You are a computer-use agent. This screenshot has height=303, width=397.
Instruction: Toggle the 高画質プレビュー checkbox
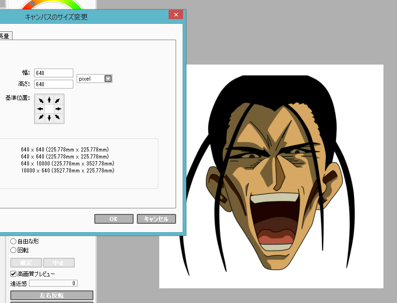(x=13, y=274)
